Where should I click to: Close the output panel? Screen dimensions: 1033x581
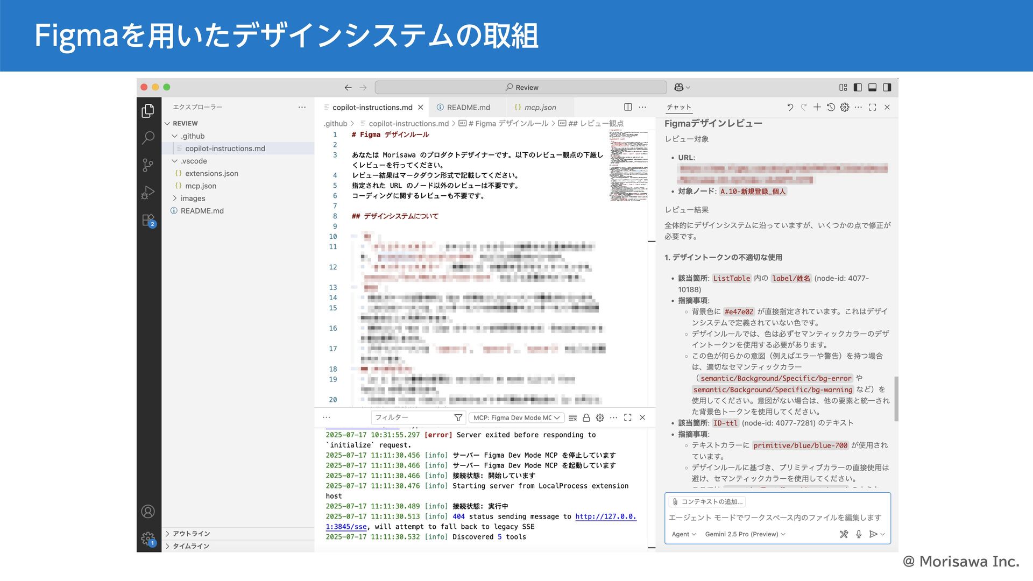[x=642, y=417]
